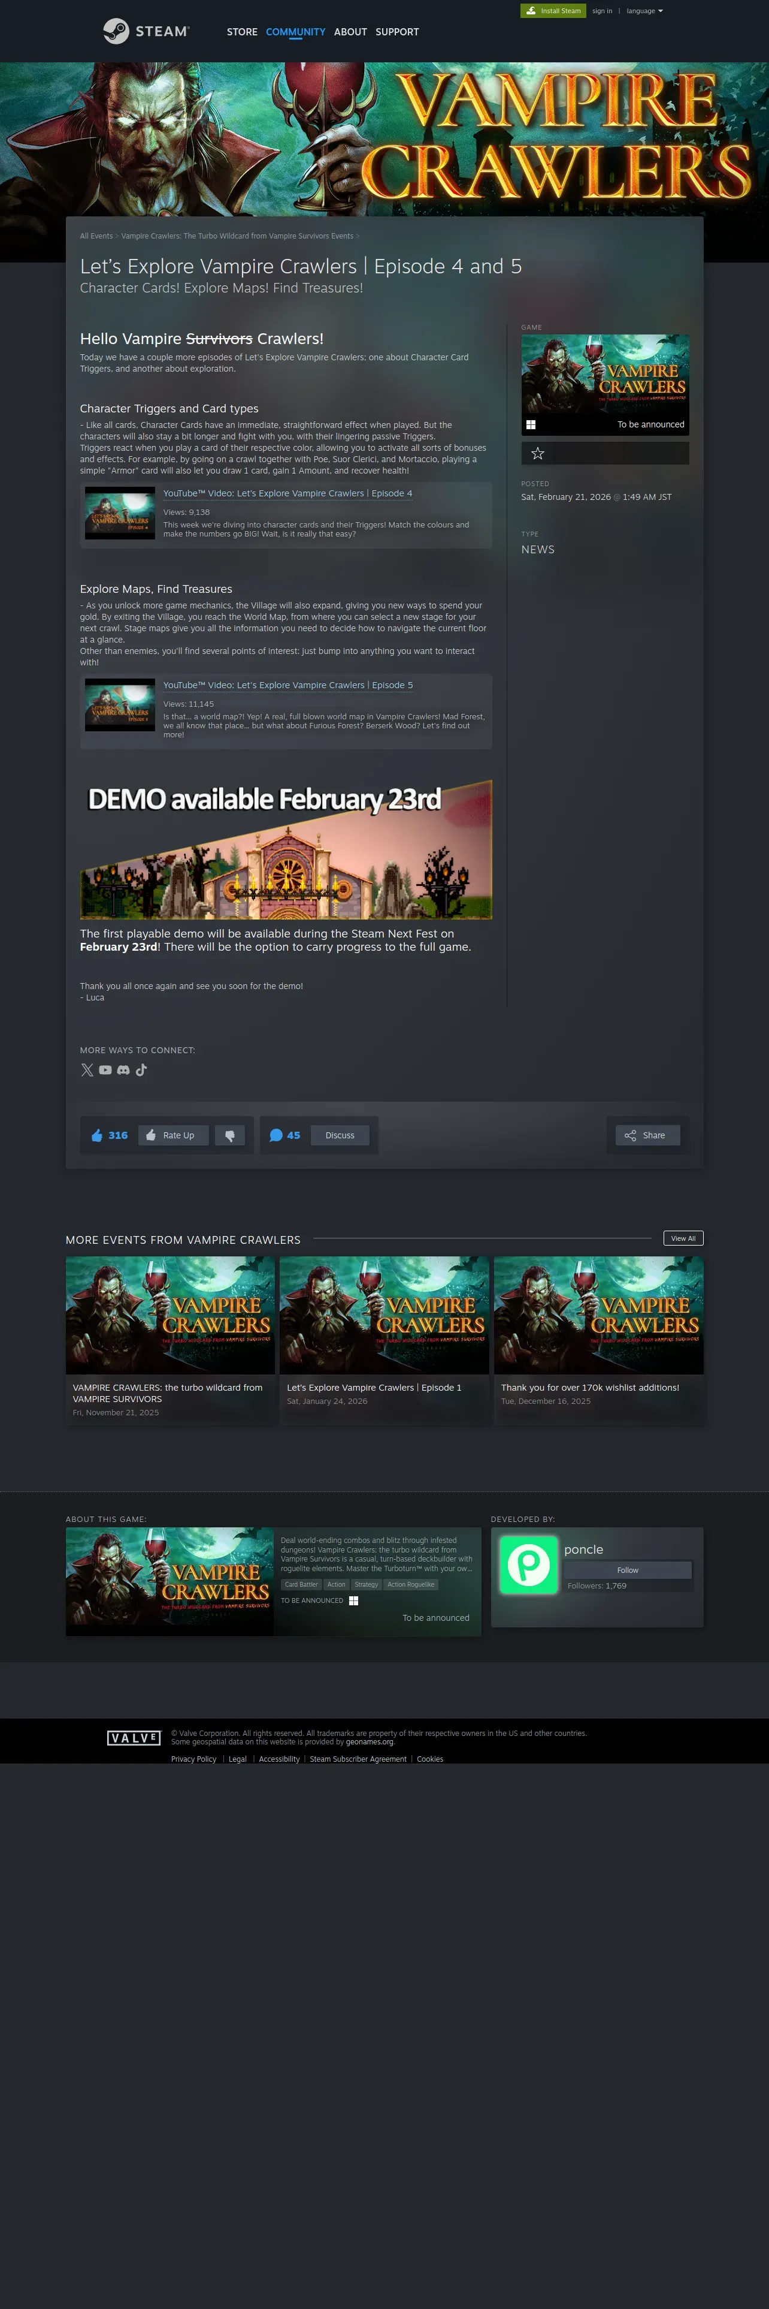
Task: Click the All Events breadcrumb
Action: pos(96,236)
